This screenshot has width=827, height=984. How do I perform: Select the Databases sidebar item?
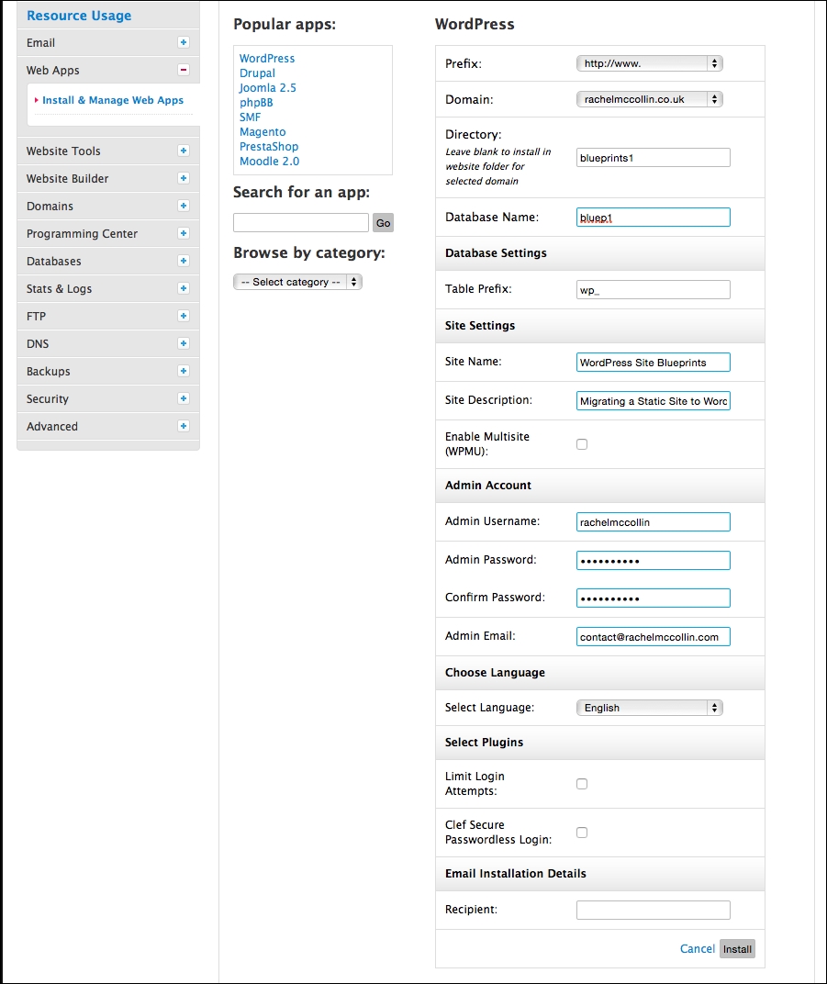tap(108, 261)
